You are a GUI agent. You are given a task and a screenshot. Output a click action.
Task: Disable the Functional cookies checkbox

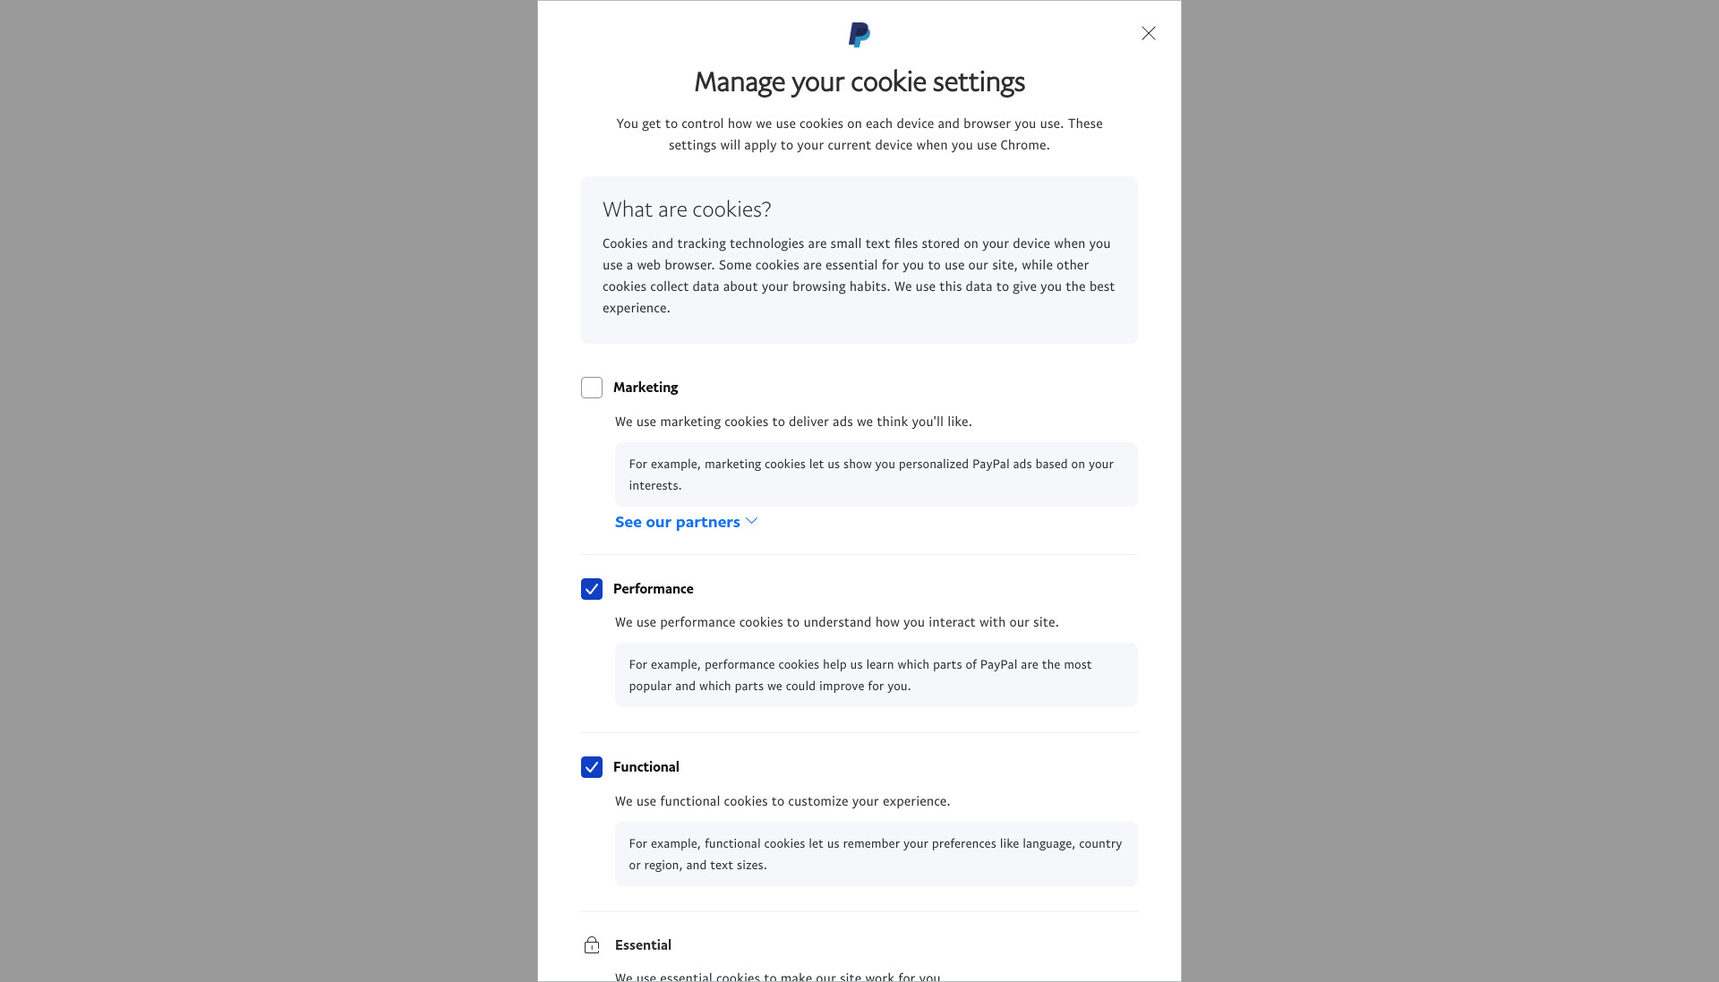coord(592,767)
